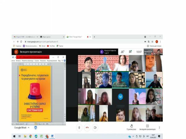Open the participants list icon
Image resolution: width=186 pixels, height=139 pixels.
click(x=122, y=52)
